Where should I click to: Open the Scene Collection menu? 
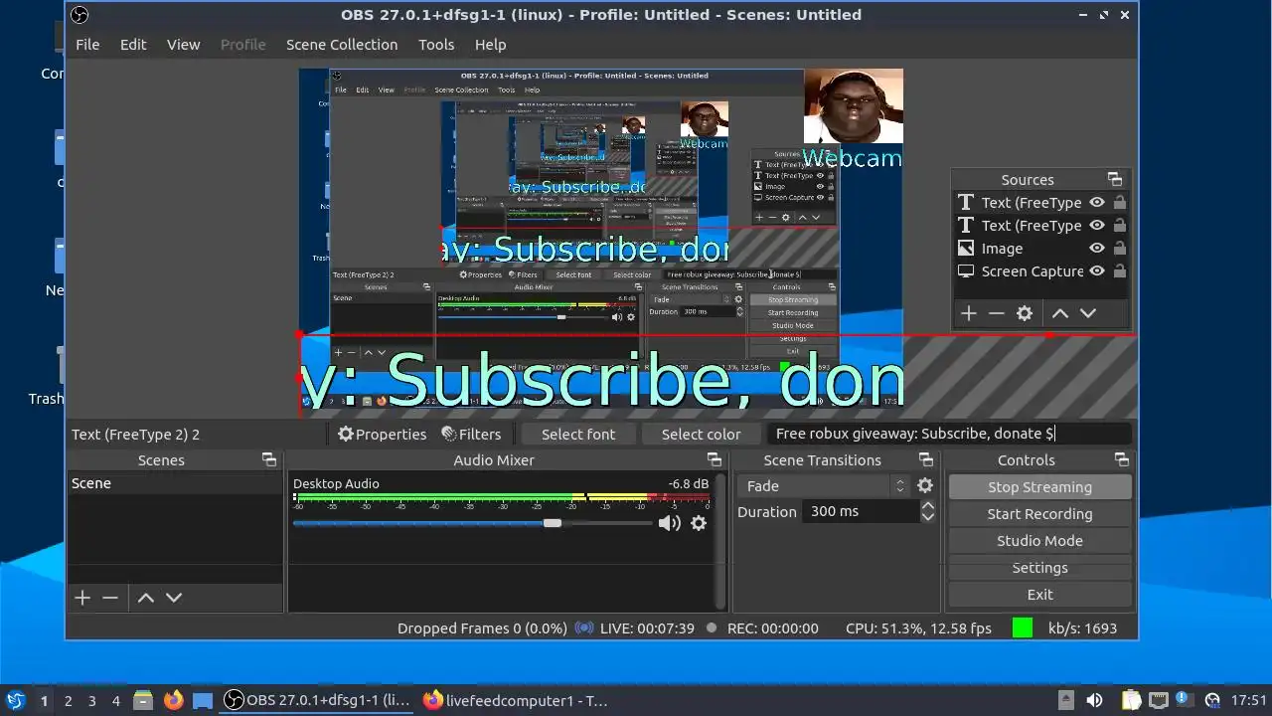(x=342, y=45)
